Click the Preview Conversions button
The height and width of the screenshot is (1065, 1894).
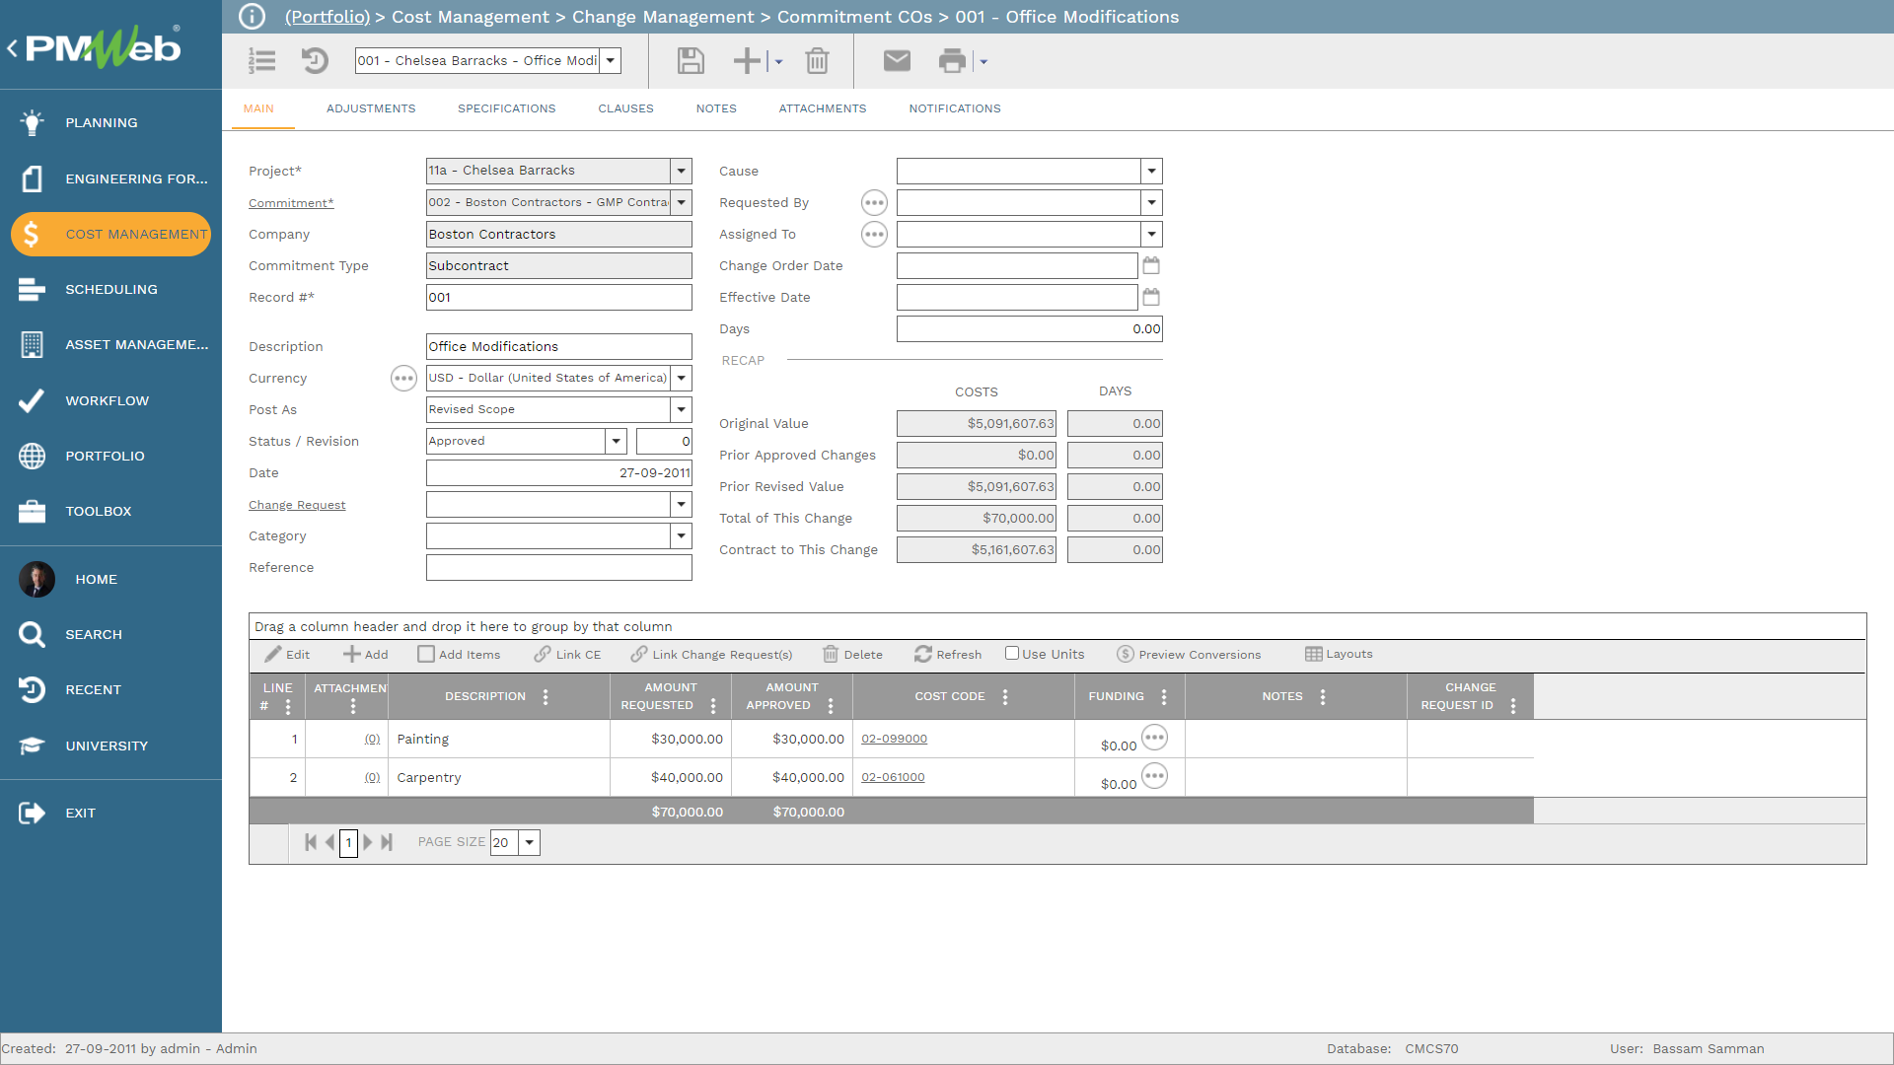pos(1189,654)
